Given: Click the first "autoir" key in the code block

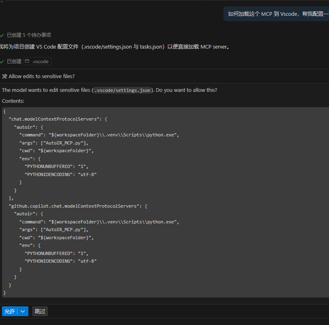Looking at the screenshot, I should coord(25,127).
